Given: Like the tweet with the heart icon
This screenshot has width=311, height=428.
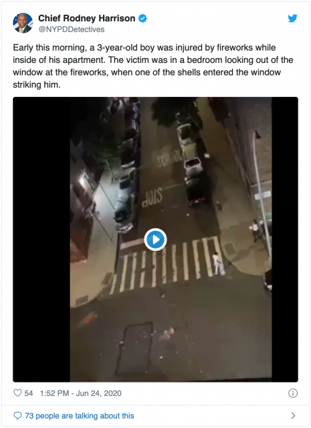Looking at the screenshot, I should click(x=17, y=393).
